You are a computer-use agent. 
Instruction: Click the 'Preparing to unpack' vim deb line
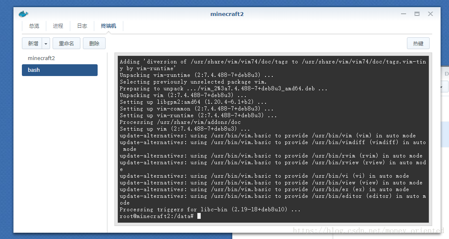pyautogui.click(x=223, y=88)
